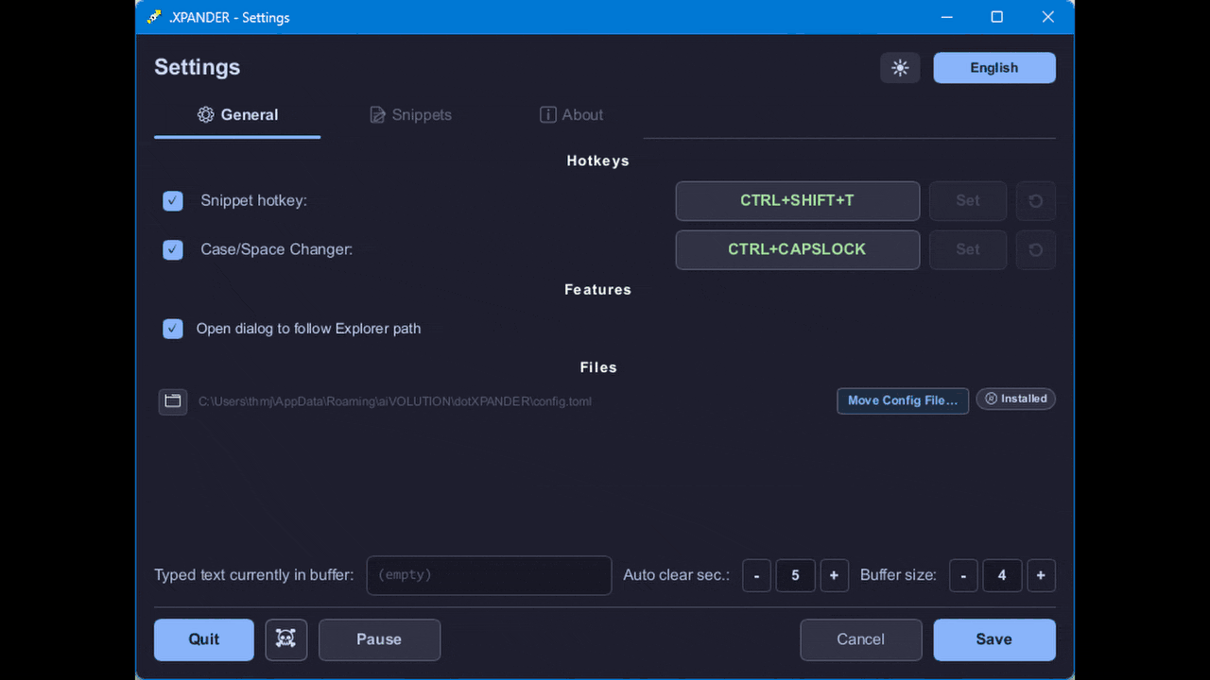
Task: Increase the Auto clear seconds value
Action: click(x=834, y=575)
